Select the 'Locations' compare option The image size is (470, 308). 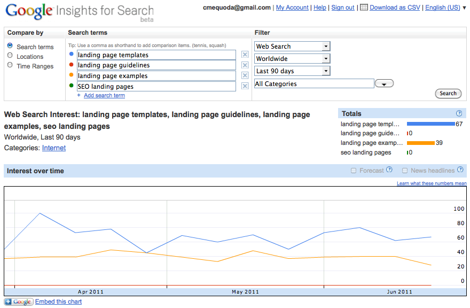coord(10,55)
